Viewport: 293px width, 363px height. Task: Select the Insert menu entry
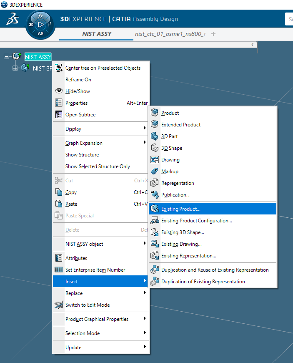101,281
